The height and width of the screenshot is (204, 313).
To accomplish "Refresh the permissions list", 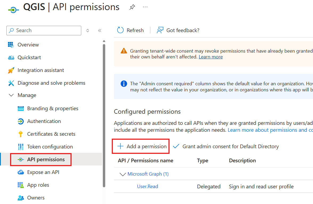I will 130,30.
